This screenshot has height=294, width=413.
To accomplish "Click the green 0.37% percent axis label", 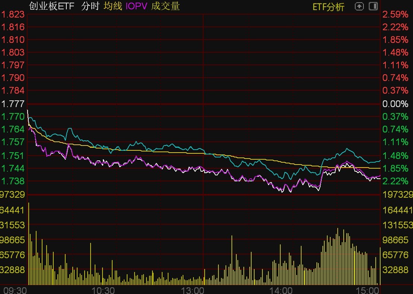I will point(395,116).
